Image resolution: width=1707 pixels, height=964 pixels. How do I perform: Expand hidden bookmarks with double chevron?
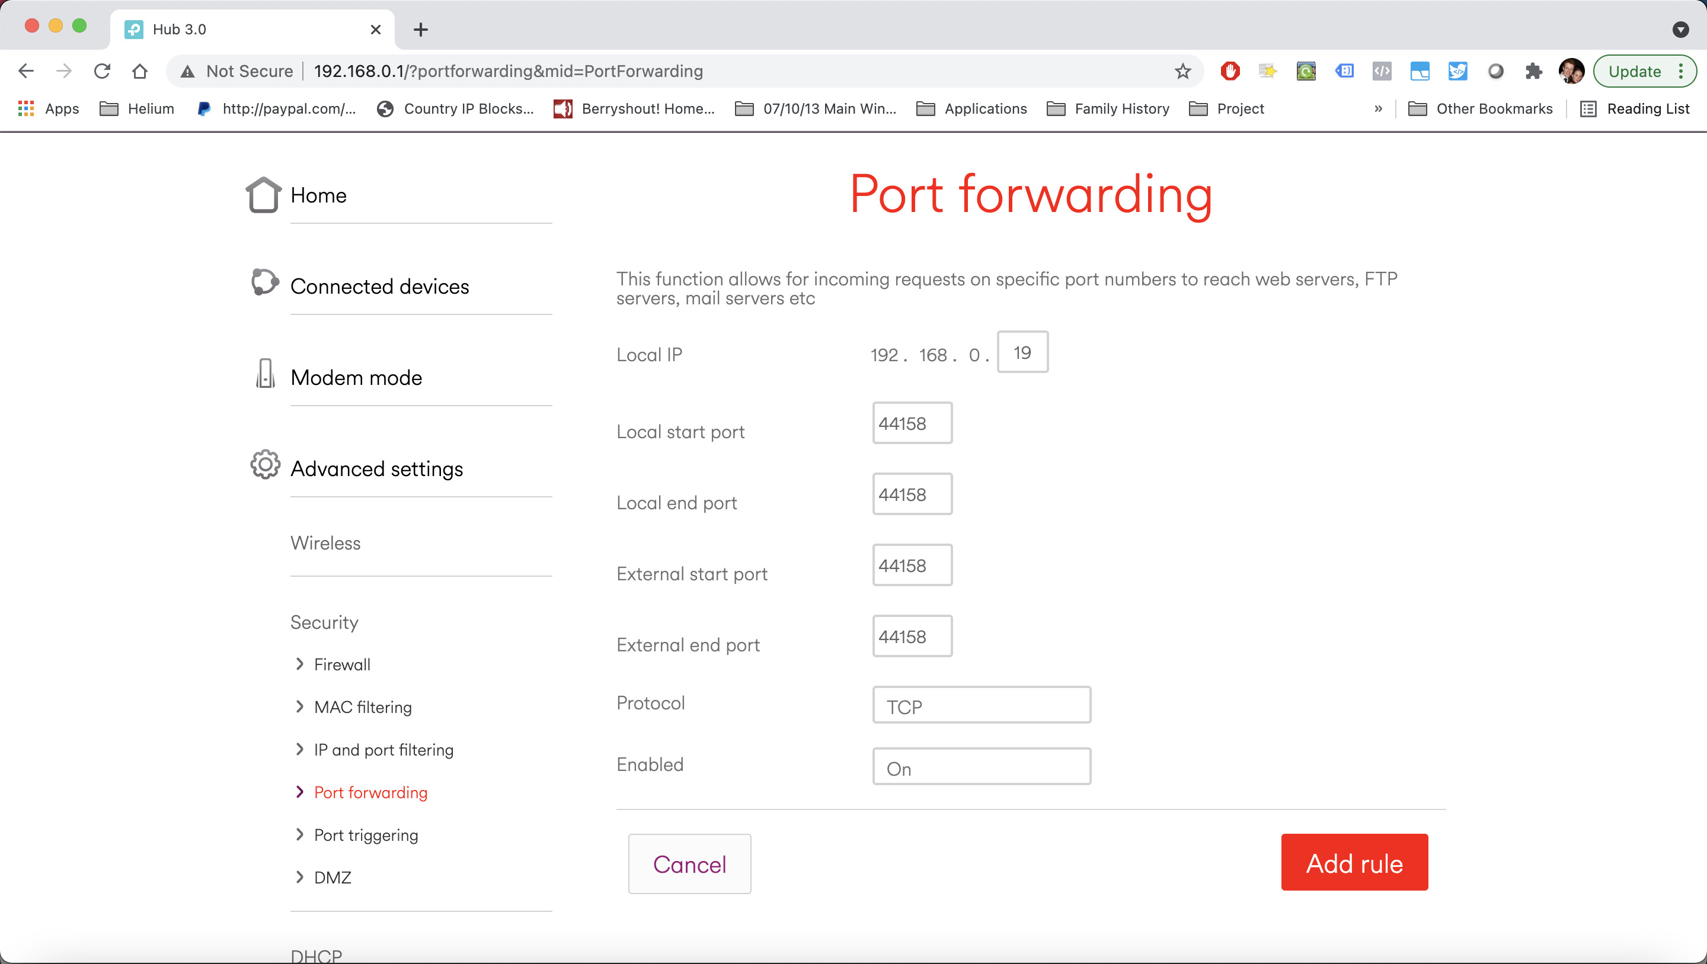[1378, 108]
